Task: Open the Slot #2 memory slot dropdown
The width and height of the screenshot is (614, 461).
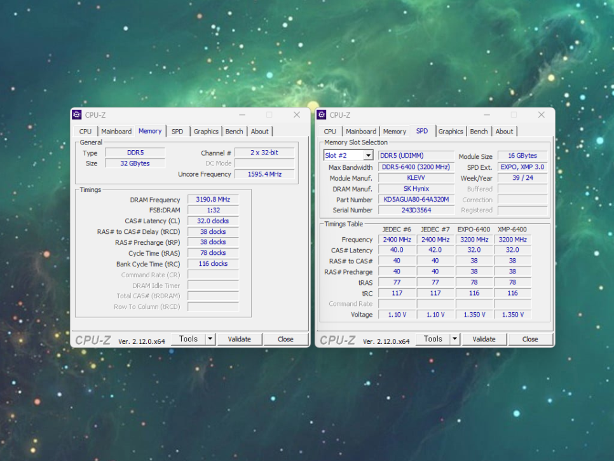Action: click(348, 156)
